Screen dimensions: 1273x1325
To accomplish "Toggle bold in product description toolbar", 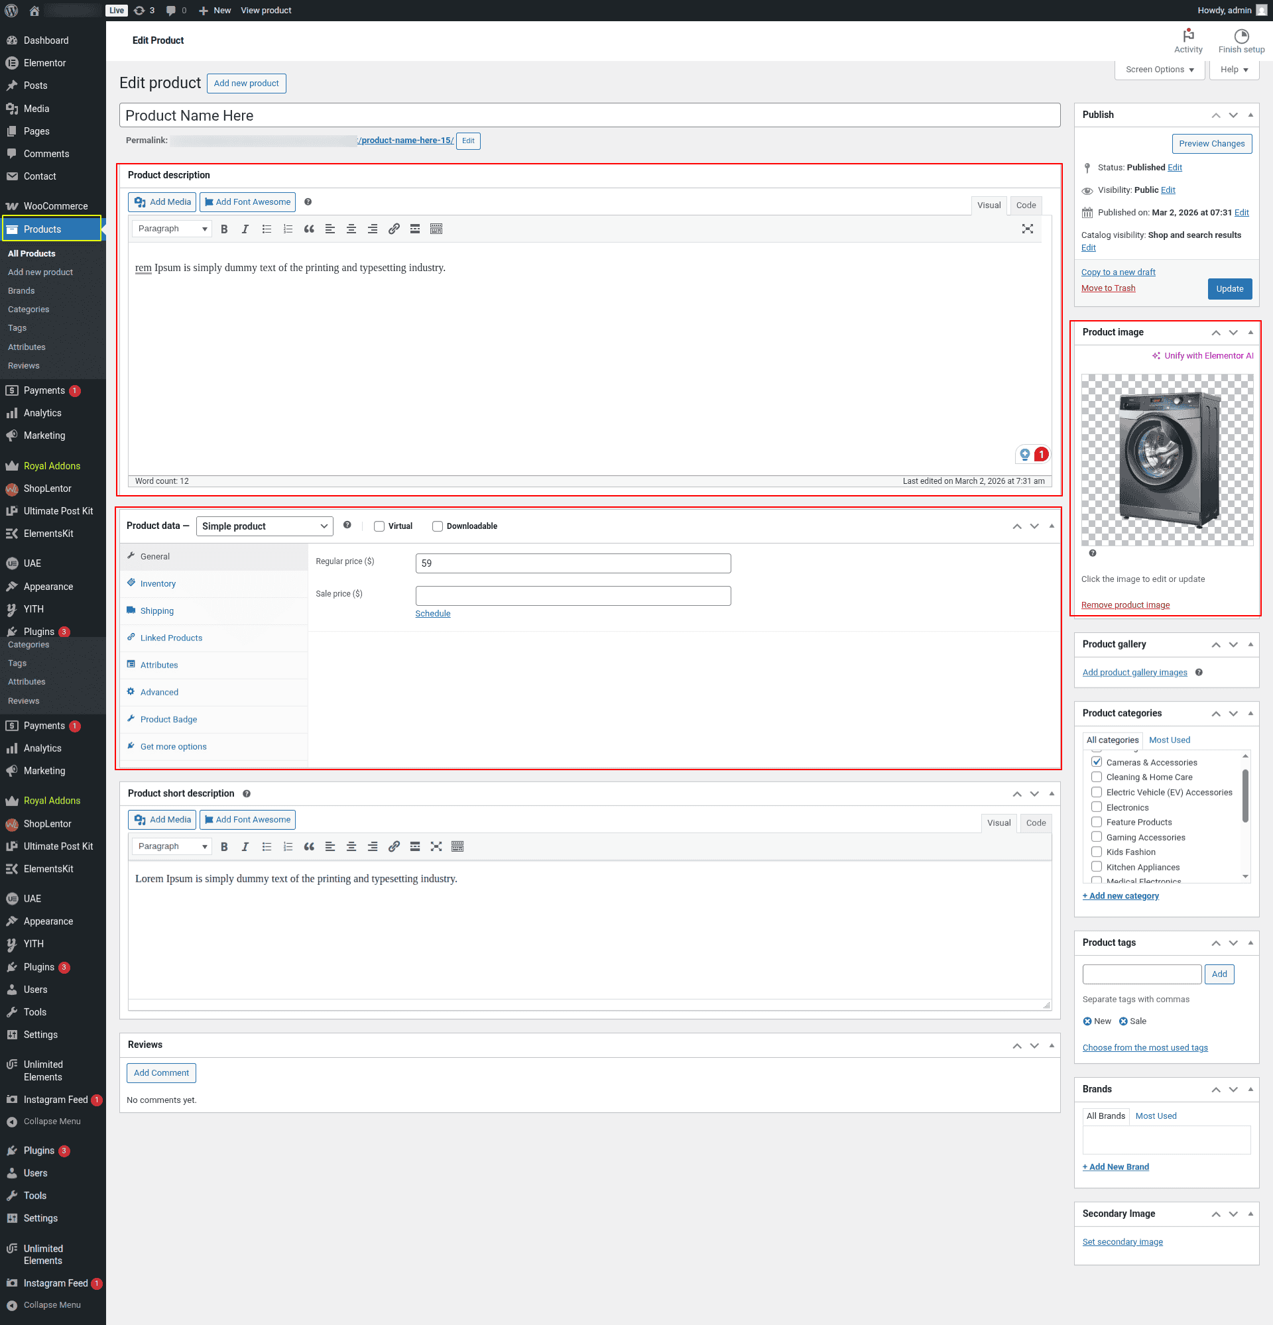I will click(x=225, y=229).
